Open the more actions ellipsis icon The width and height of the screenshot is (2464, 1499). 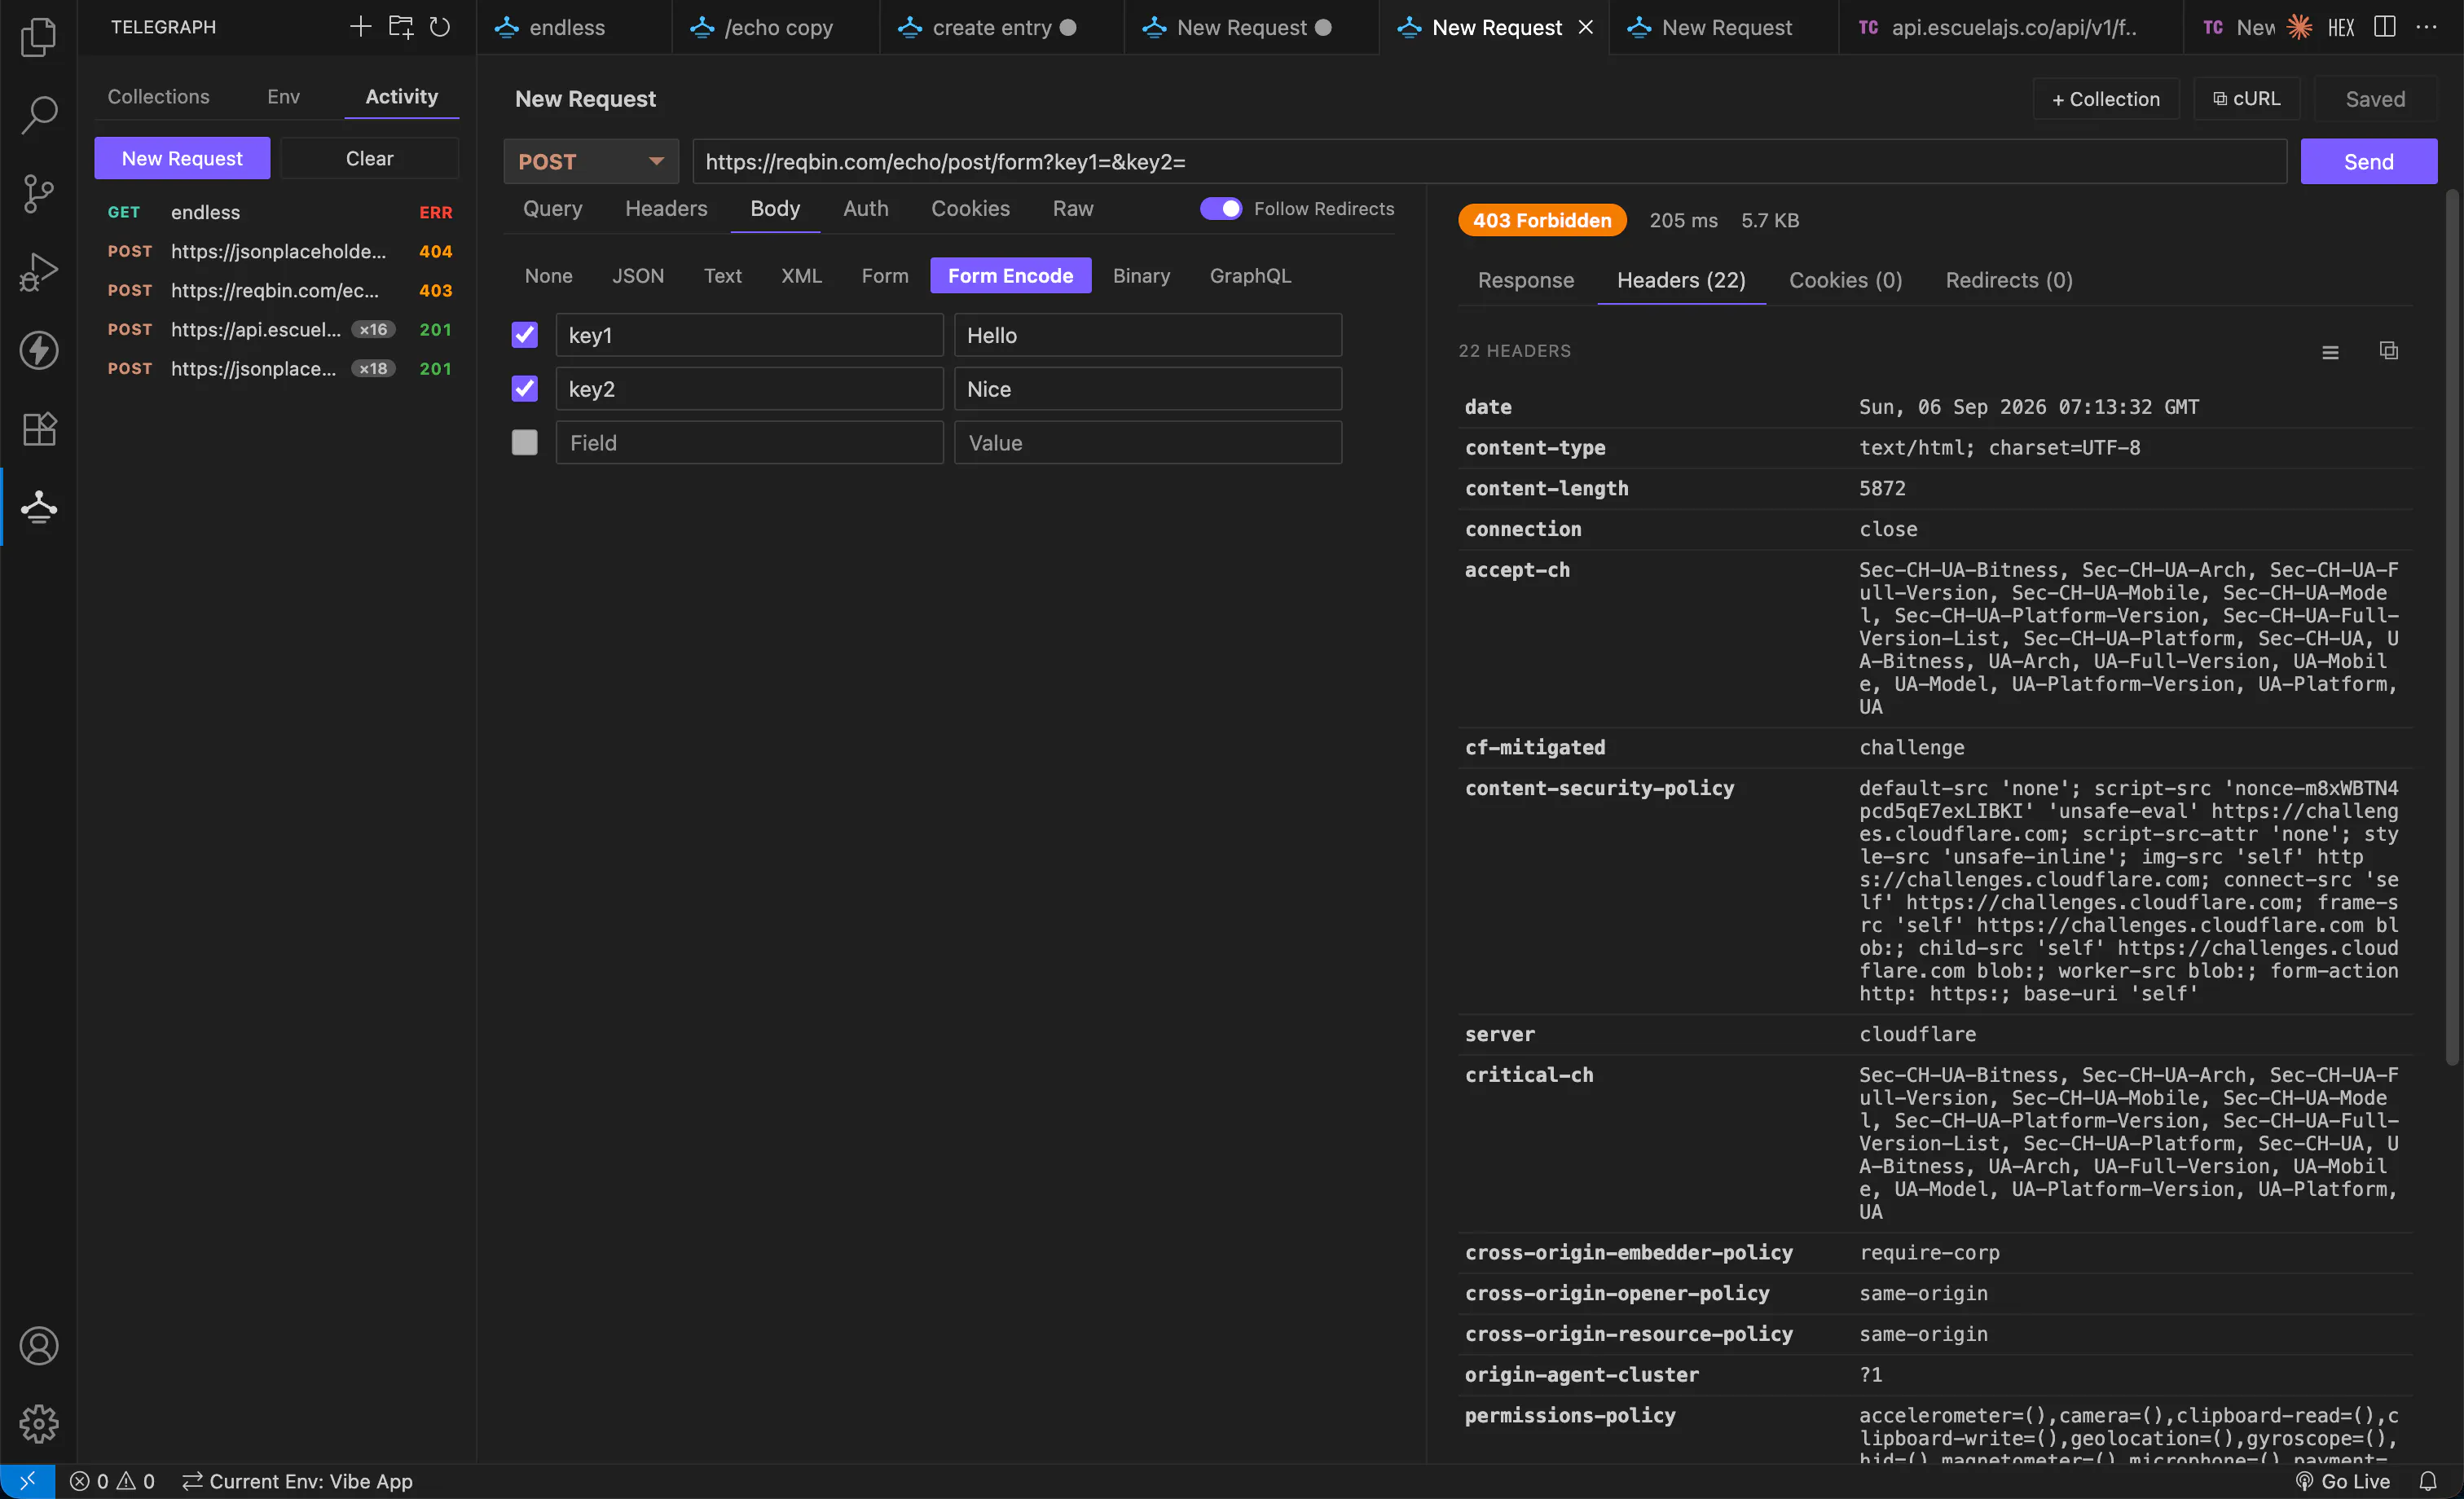point(2426,27)
